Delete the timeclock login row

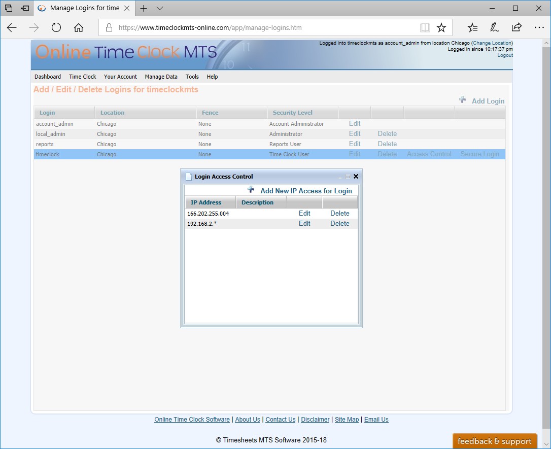pos(387,154)
